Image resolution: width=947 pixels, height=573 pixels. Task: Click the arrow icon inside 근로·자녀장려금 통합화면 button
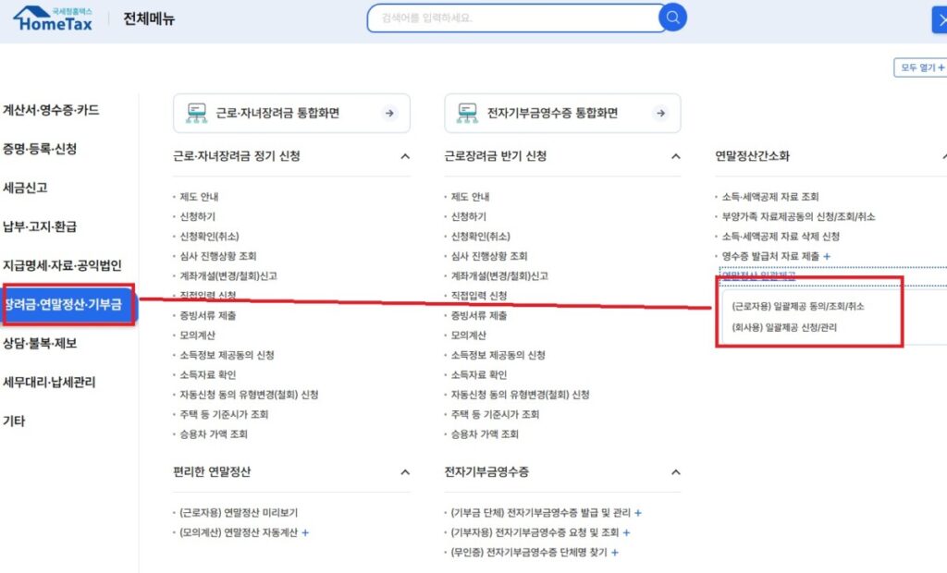[387, 113]
